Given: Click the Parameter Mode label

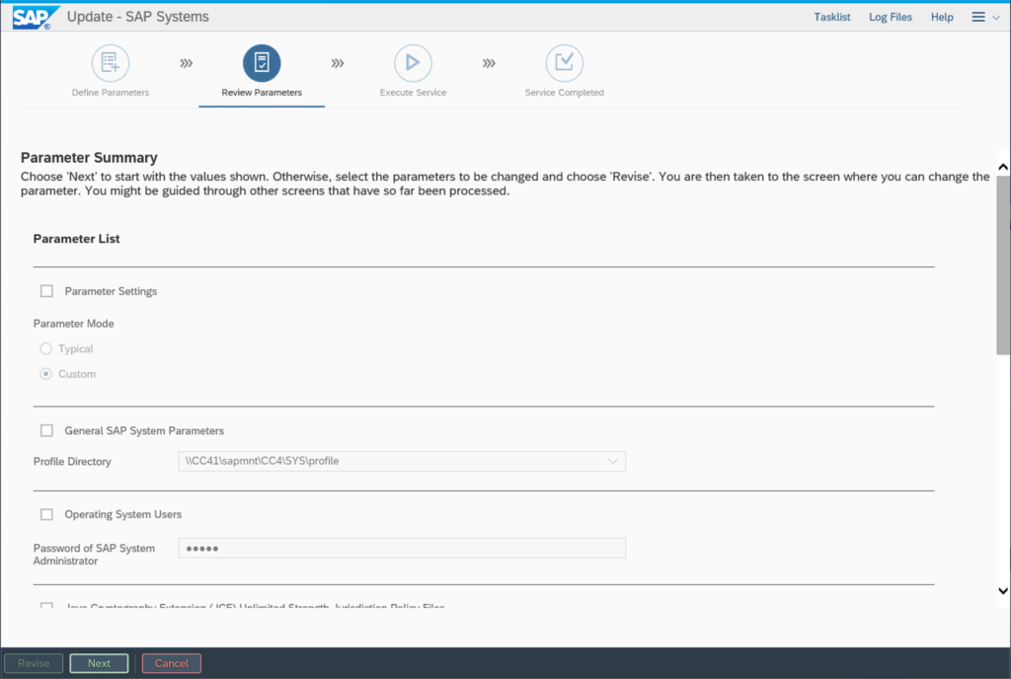Looking at the screenshot, I should point(73,324).
